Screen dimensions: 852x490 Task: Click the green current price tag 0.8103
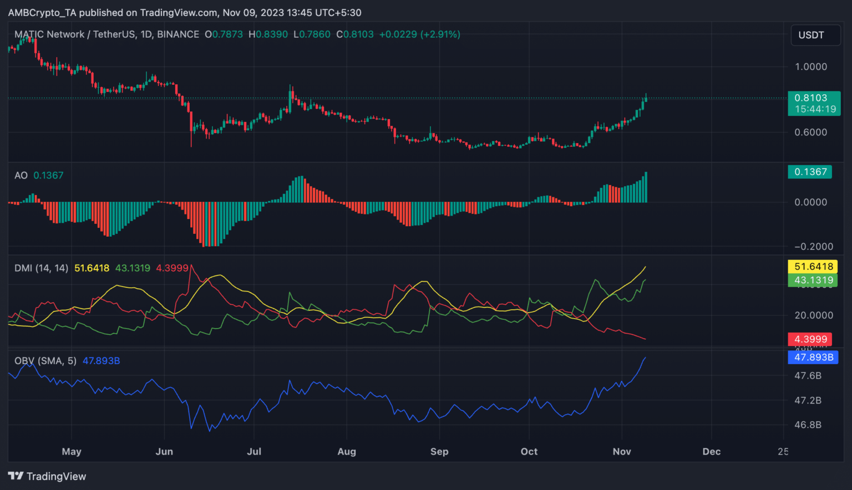814,103
